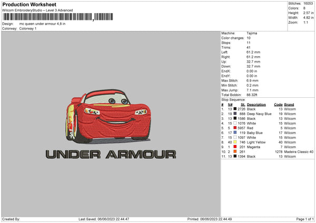Select the Magenta color swatch

[235, 147]
